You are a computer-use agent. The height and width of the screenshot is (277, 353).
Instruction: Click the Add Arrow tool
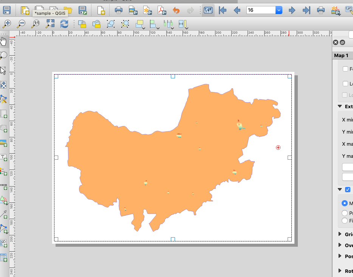3,214
